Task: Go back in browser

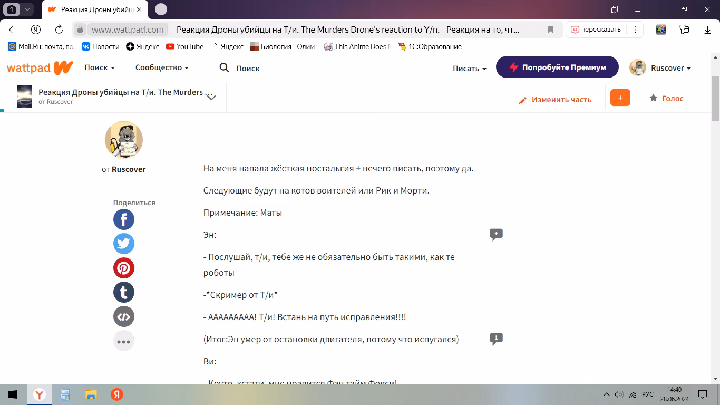Action: point(13,30)
